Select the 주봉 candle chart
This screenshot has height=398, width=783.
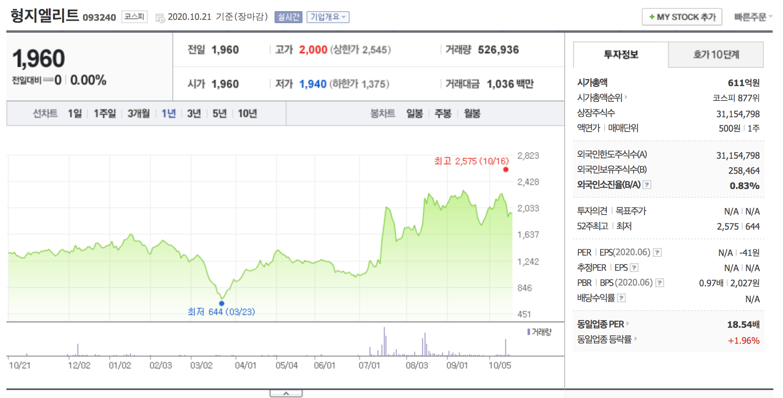tap(443, 114)
